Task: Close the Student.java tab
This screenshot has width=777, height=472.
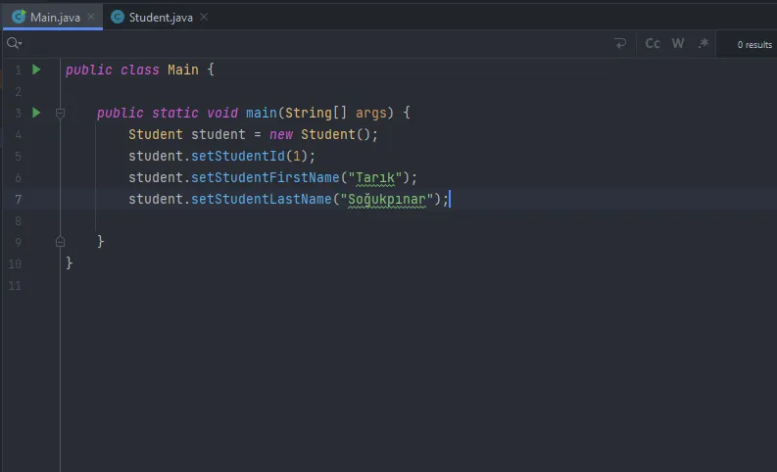Action: tap(204, 17)
